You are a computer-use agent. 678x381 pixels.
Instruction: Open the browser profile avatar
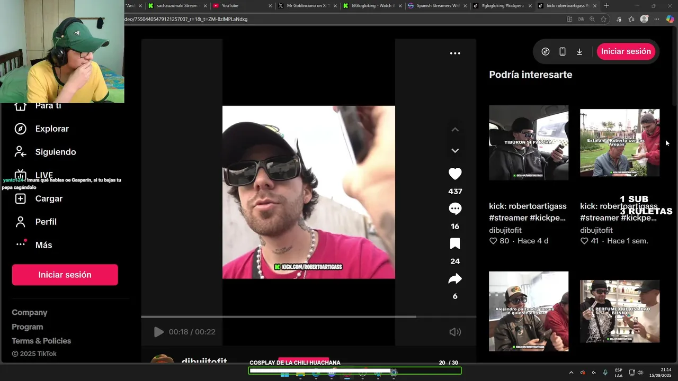pyautogui.click(x=644, y=19)
